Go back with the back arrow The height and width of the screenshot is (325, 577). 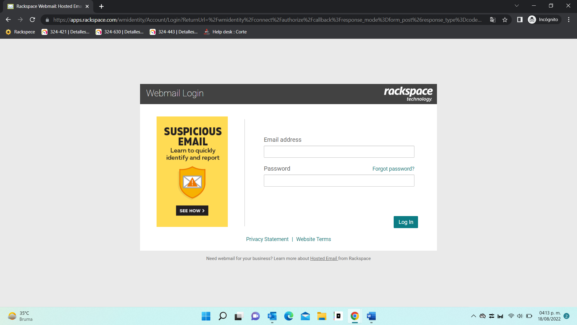pos(8,20)
